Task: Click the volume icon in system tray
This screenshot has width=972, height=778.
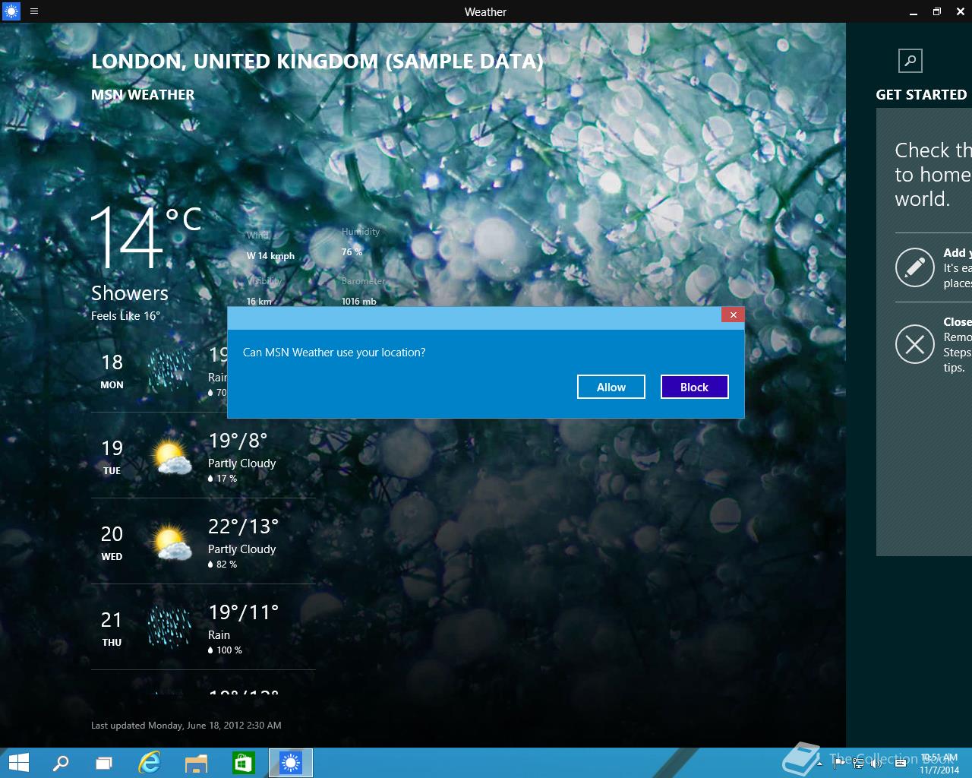Action: pyautogui.click(x=877, y=763)
